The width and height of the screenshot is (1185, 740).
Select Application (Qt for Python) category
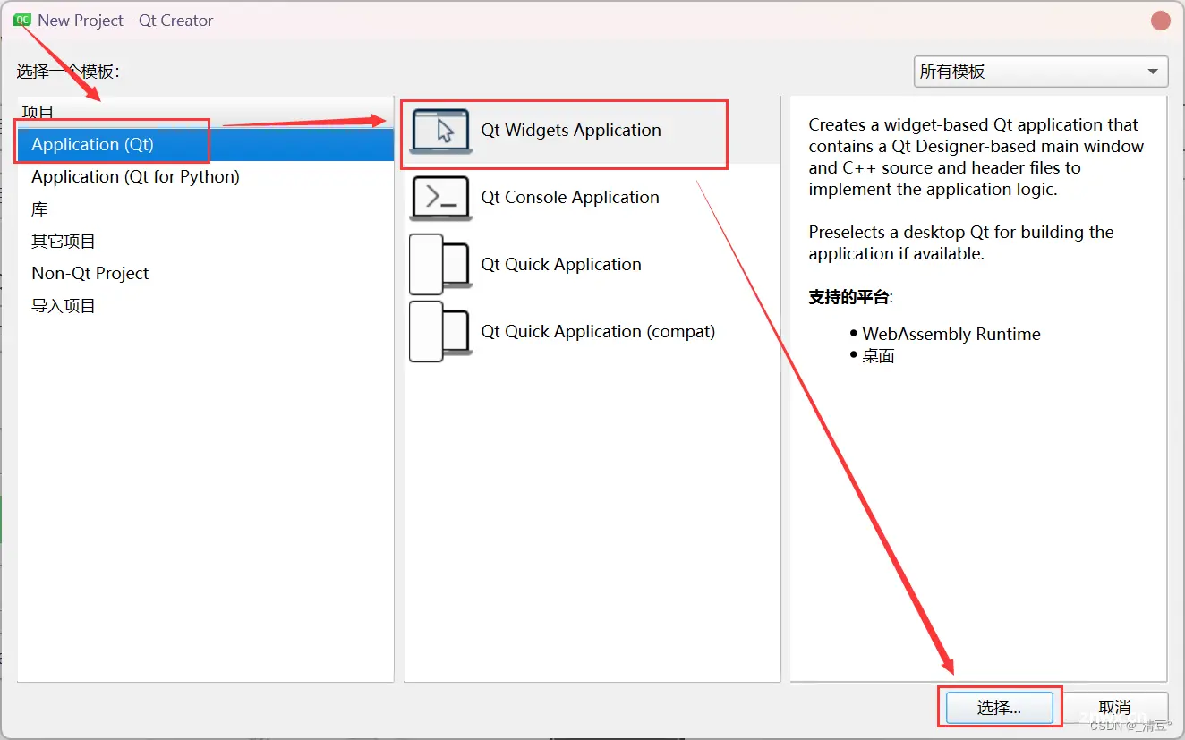[206, 177]
